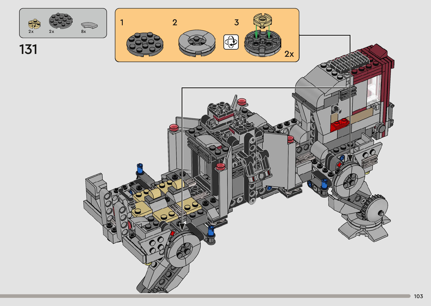Click the gray disc on the front-left leg joint
This screenshot has width=431, height=306.
183,249
